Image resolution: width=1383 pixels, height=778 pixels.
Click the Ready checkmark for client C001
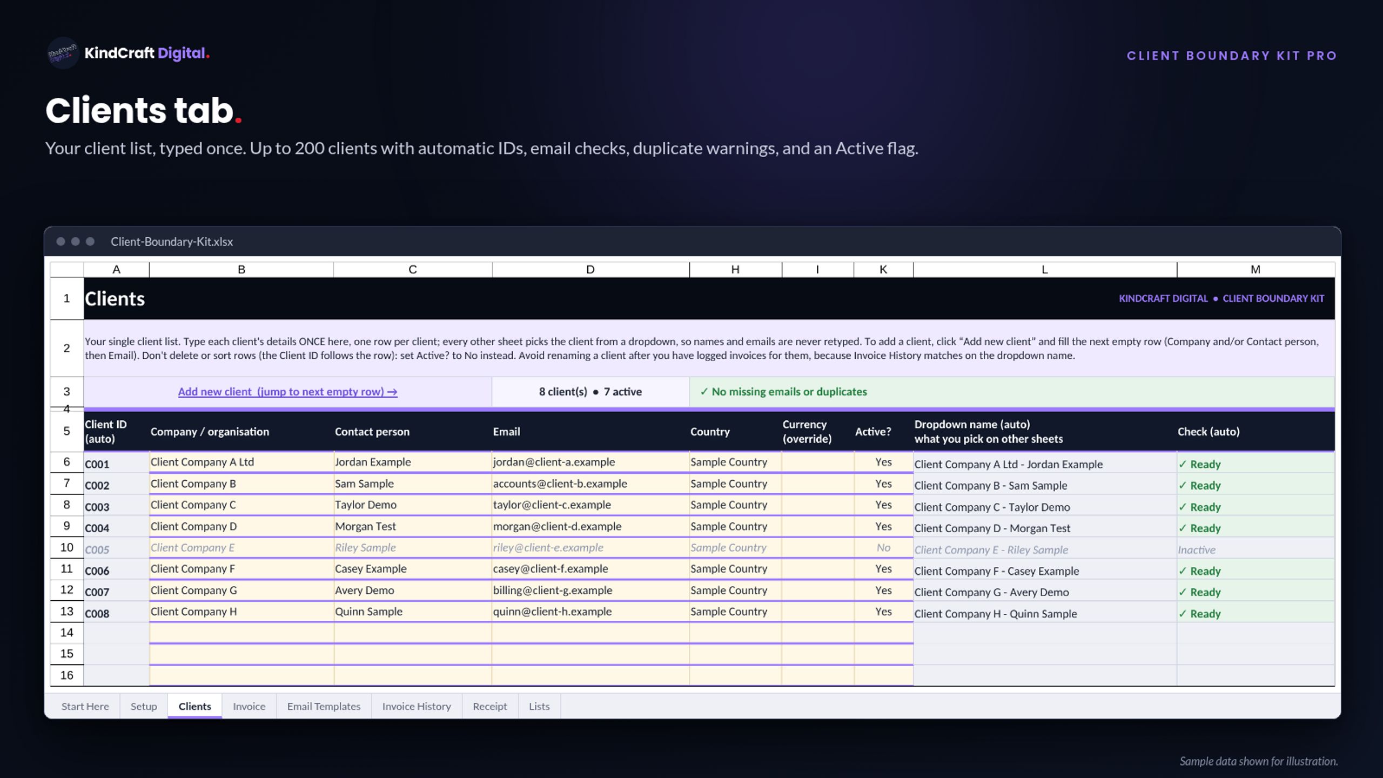click(1183, 464)
